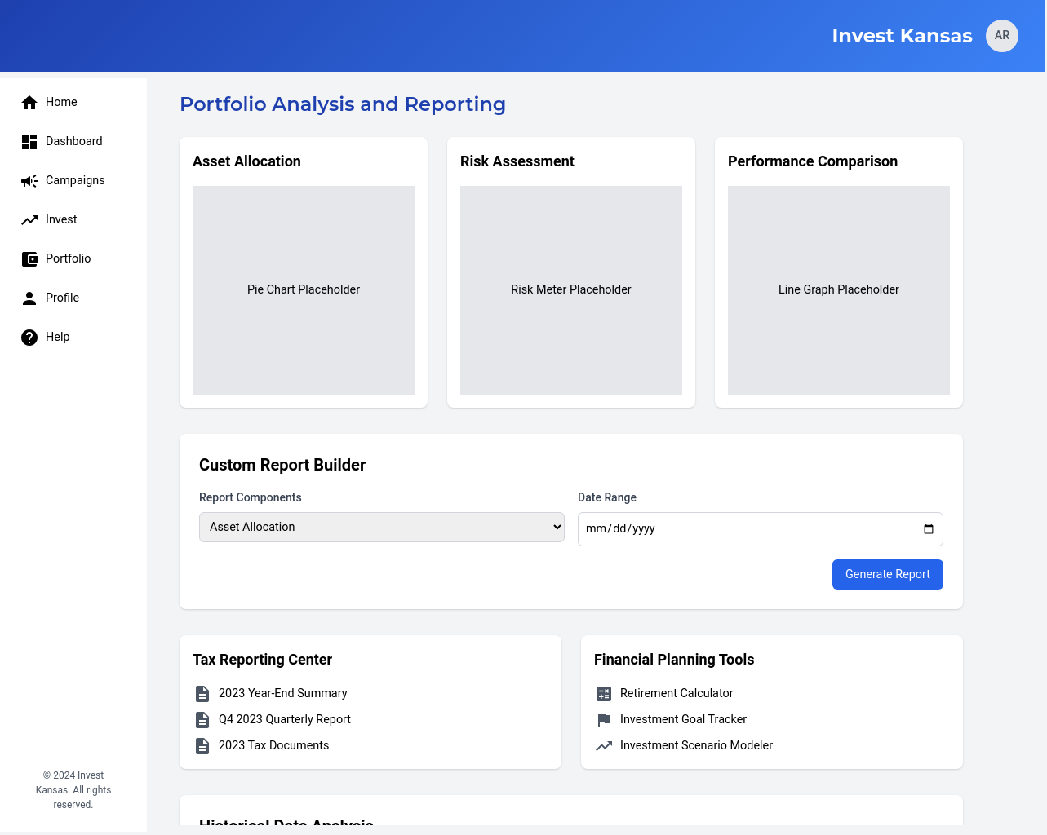Open the AR user avatar
Image resolution: width=1047 pixels, height=835 pixels.
[x=1001, y=36]
